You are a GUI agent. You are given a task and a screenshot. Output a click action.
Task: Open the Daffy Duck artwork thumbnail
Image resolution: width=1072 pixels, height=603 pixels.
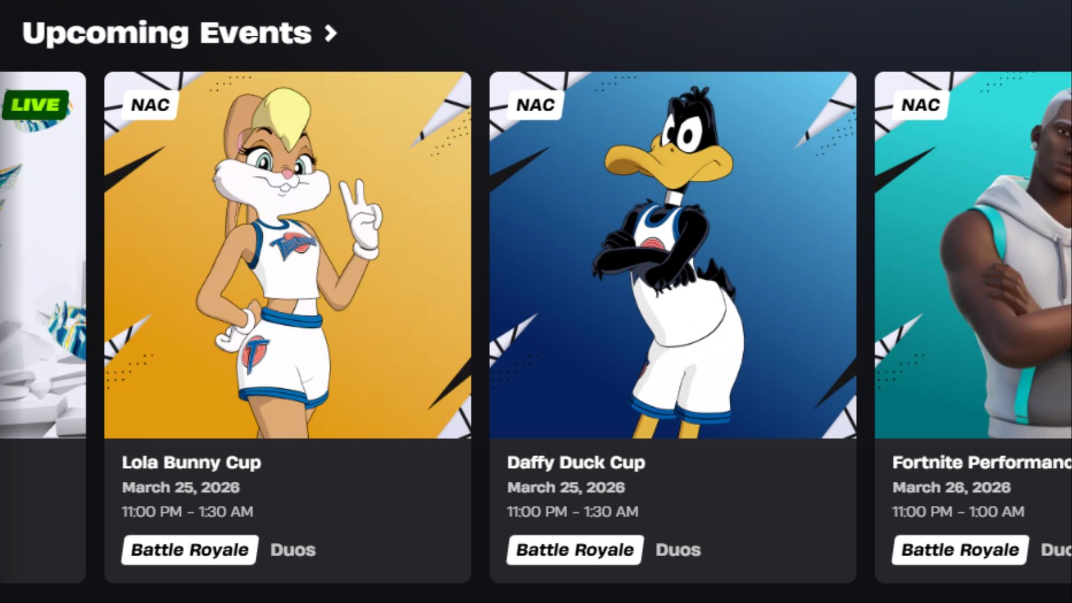673,255
